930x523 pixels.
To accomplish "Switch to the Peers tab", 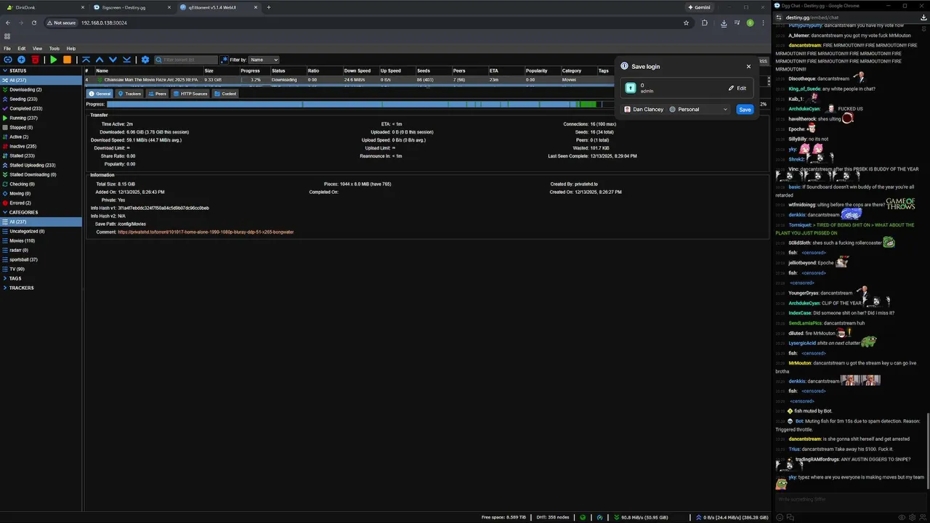I will coord(157,94).
